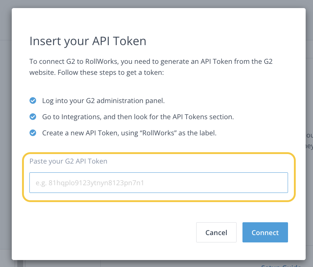This screenshot has width=313, height=267.
Task: Focus the G2 API Token input field
Action: 158,183
